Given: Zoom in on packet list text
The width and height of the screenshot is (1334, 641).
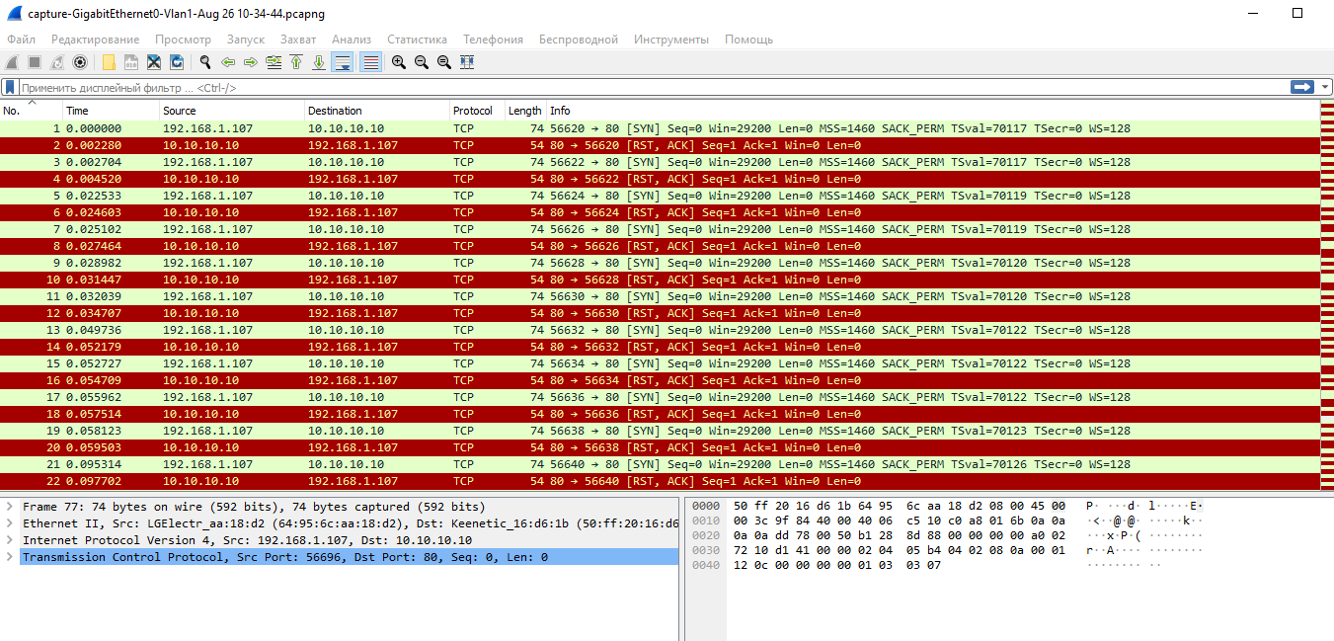Looking at the screenshot, I should [x=399, y=62].
